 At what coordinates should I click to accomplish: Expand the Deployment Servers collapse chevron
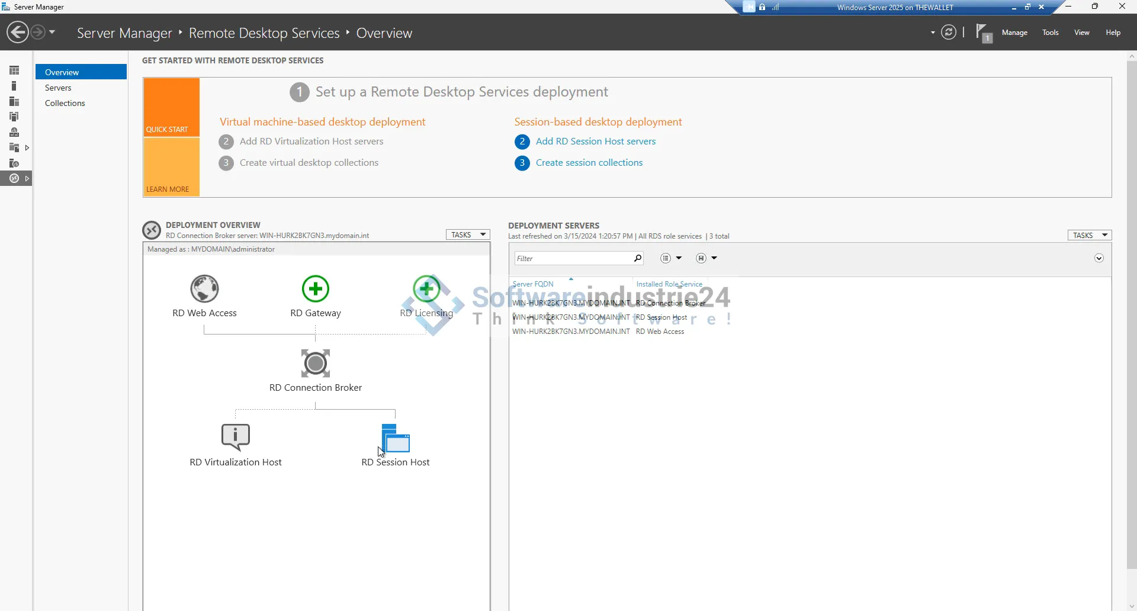1099,258
